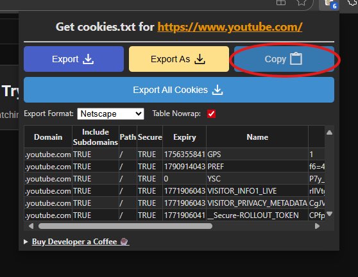
Task: Click the Secure column header
Action: [x=149, y=137]
